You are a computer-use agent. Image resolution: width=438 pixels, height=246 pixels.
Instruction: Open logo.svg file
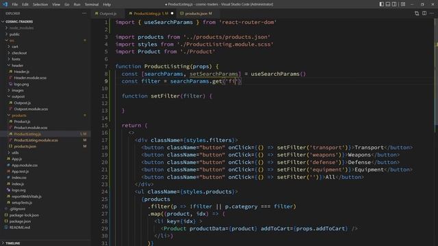click(18, 190)
